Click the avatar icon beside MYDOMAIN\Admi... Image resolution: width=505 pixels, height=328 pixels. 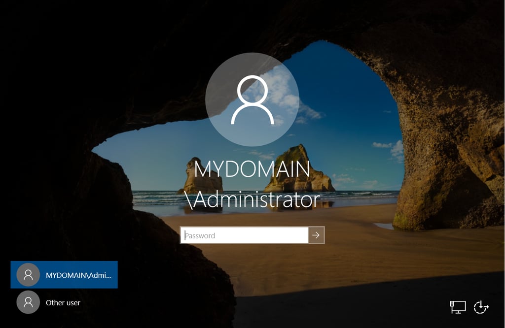pos(28,275)
